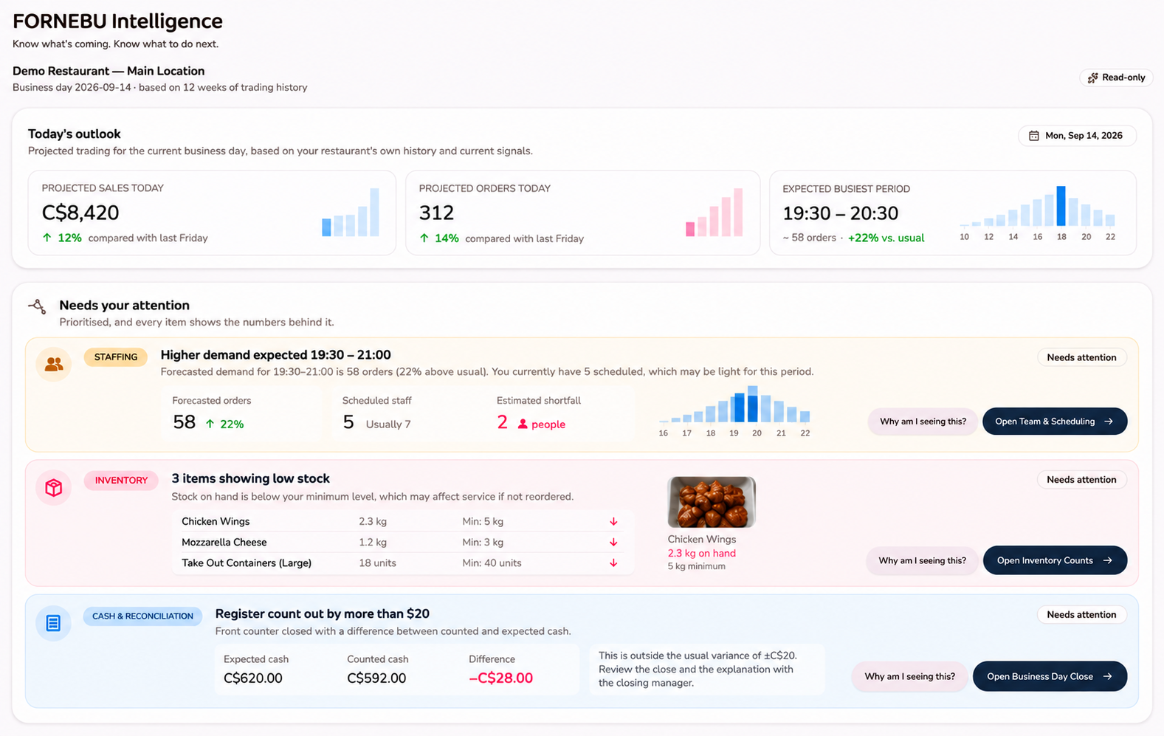This screenshot has width=1164, height=736.
Task: Click Needs attention badge on Cash card
Action: (x=1081, y=615)
